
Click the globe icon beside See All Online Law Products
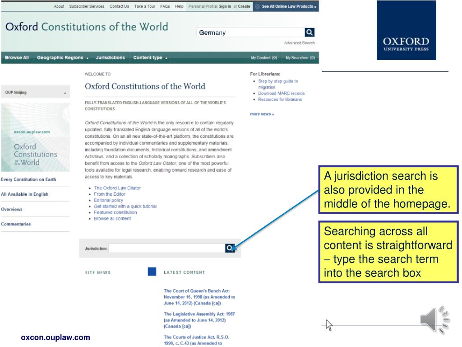257,6
